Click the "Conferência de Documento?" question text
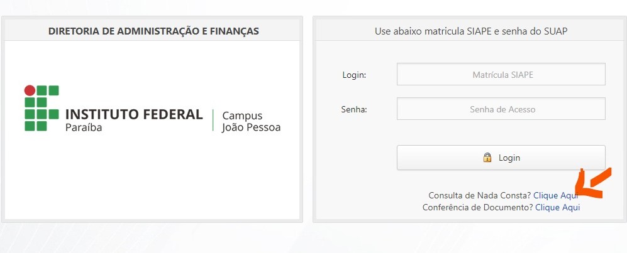 point(477,207)
